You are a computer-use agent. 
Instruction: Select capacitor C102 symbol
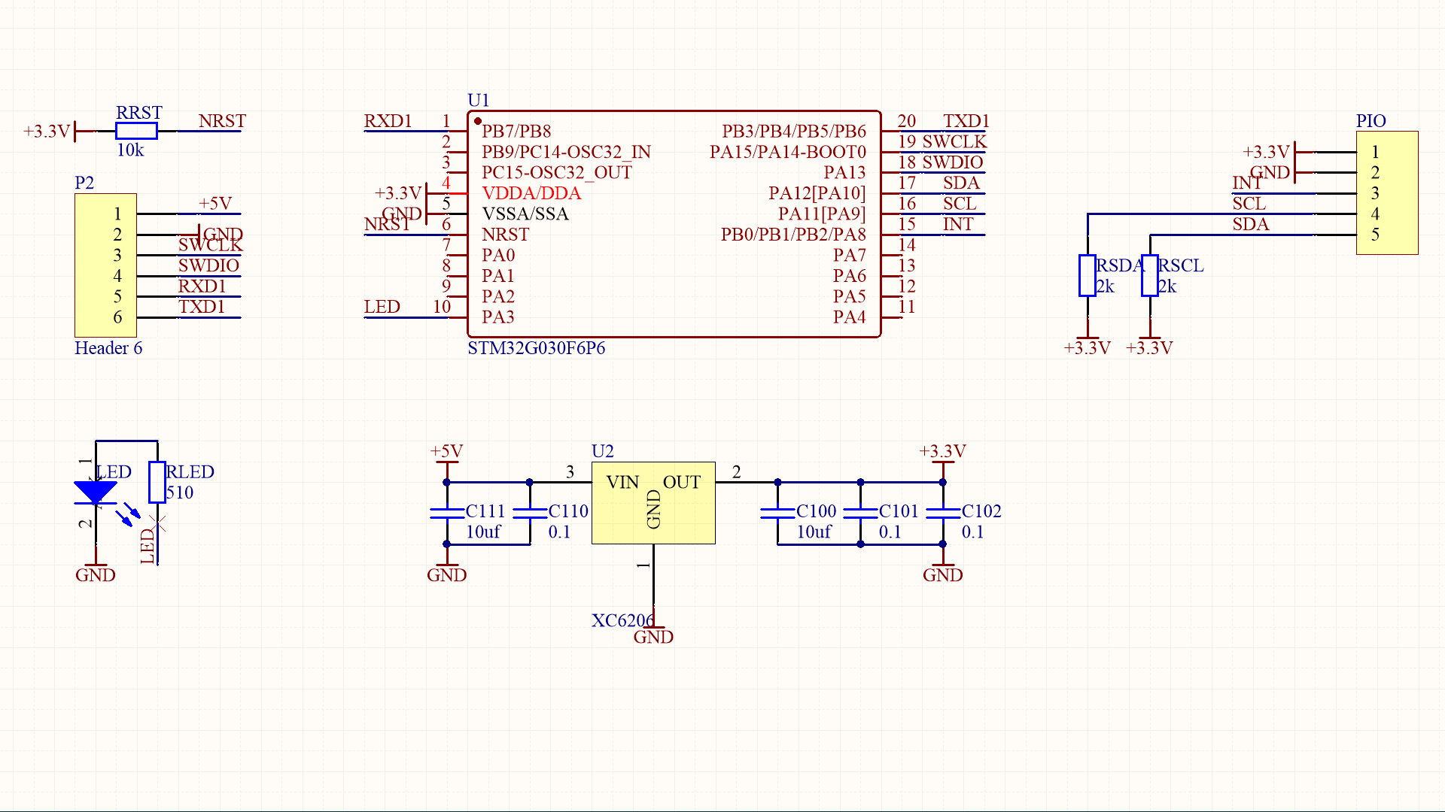click(943, 513)
